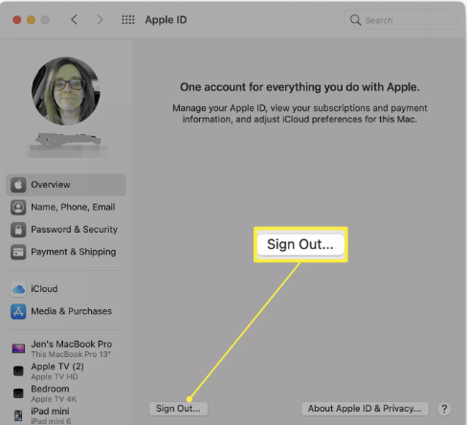
Task: Select Apple TV (2) device
Action: coord(66,371)
